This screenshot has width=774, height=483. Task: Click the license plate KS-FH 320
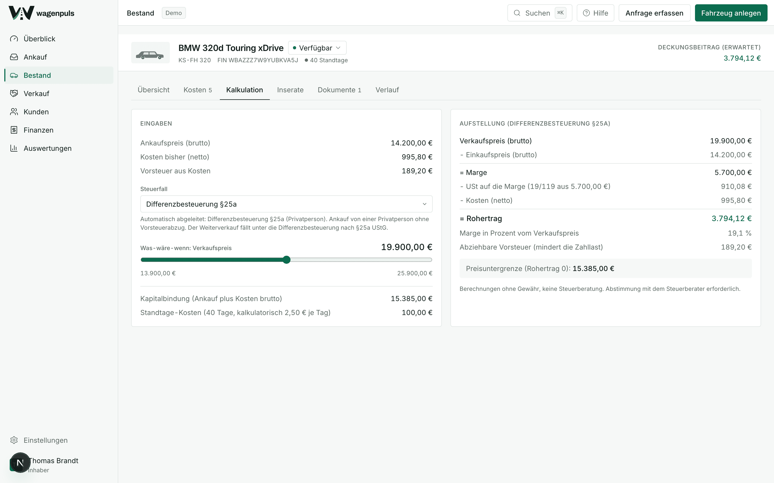195,60
